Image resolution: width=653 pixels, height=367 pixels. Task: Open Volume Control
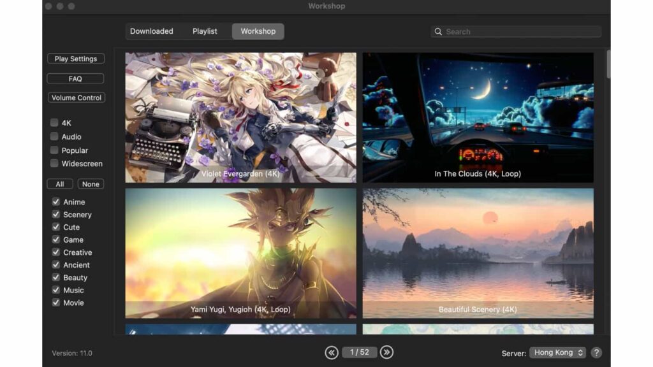pyautogui.click(x=76, y=97)
